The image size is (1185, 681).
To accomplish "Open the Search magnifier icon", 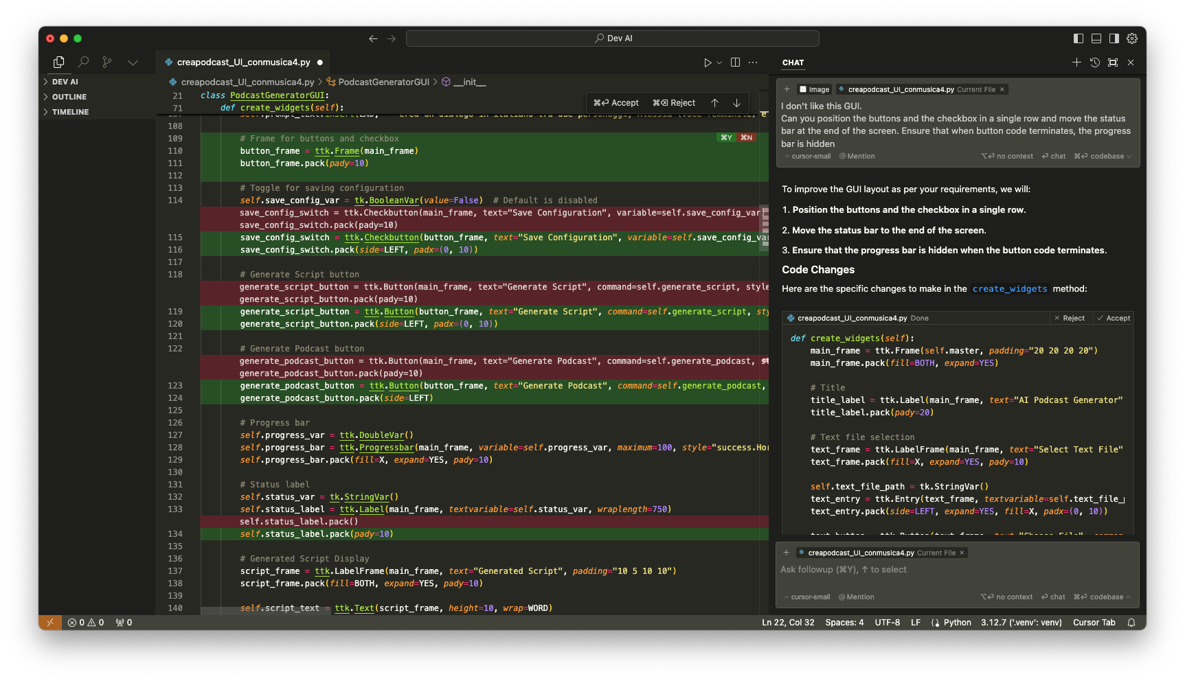I will coord(83,62).
